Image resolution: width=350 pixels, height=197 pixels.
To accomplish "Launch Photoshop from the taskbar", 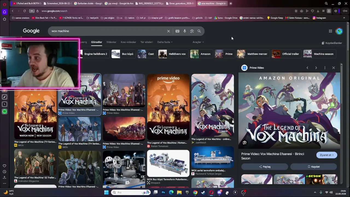I will click(163, 192).
